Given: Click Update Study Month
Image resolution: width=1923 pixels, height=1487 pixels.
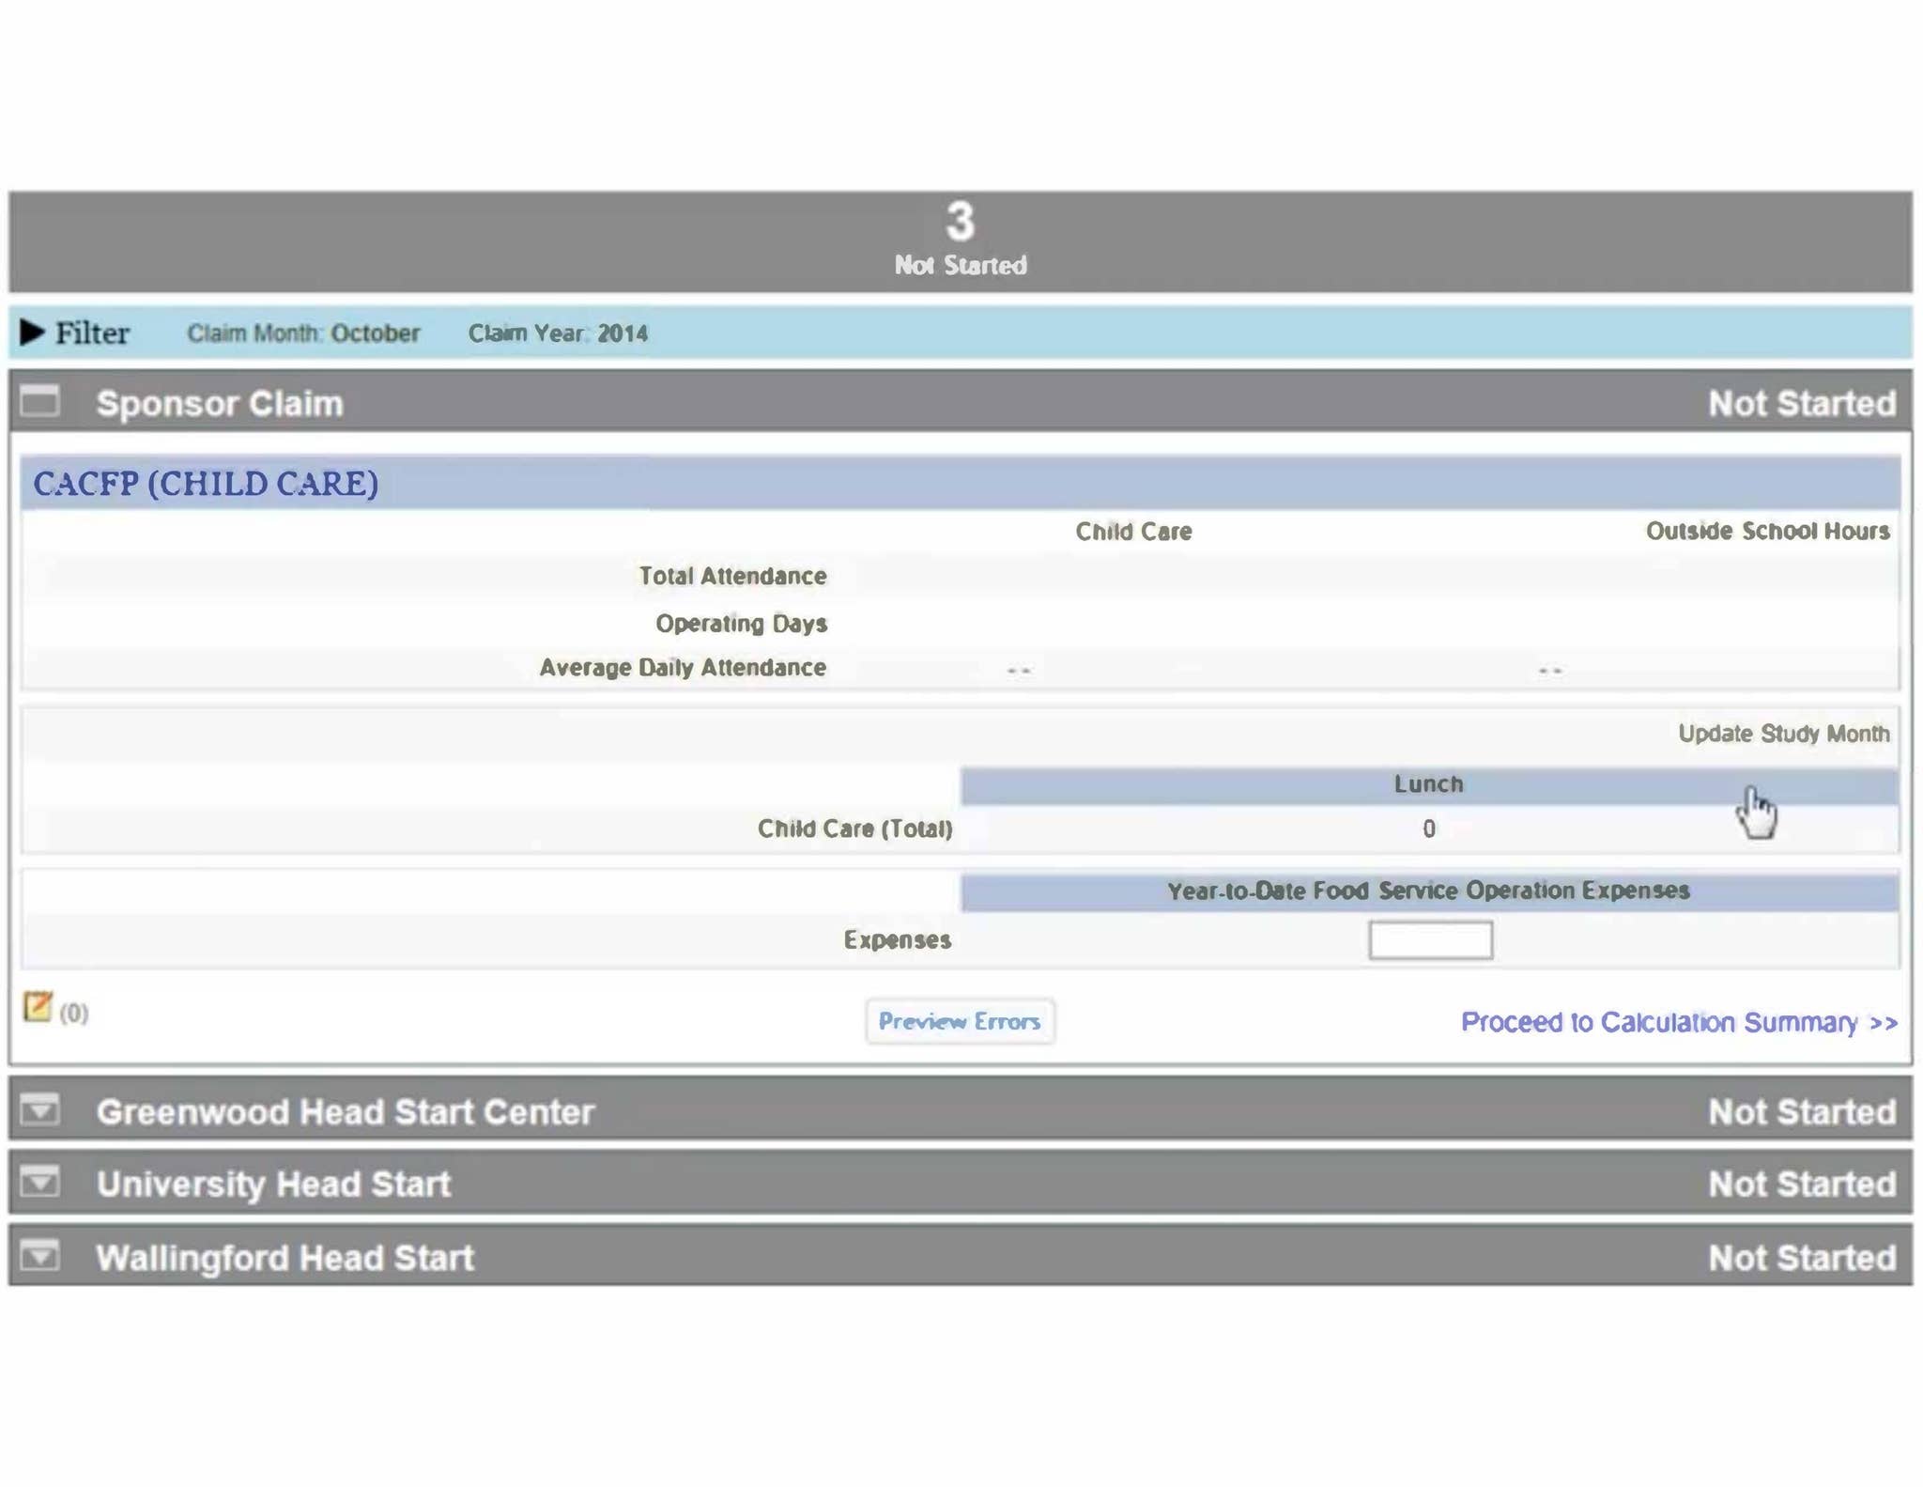Looking at the screenshot, I should tap(1783, 735).
